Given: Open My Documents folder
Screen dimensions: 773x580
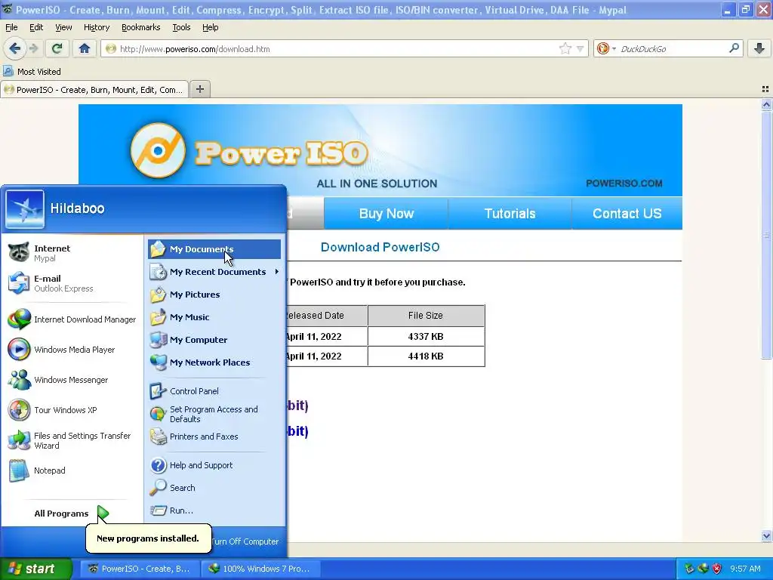Looking at the screenshot, I should (x=214, y=249).
